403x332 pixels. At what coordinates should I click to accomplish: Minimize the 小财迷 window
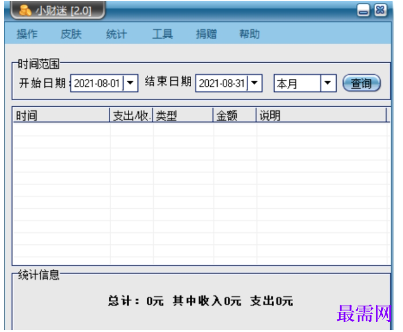click(x=363, y=10)
